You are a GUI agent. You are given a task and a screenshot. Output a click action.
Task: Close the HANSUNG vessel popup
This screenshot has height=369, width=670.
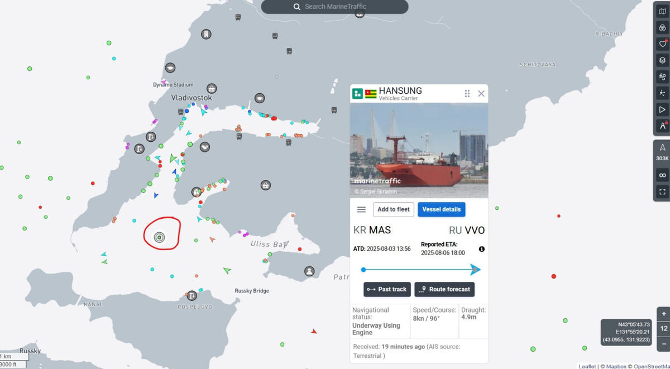point(481,94)
